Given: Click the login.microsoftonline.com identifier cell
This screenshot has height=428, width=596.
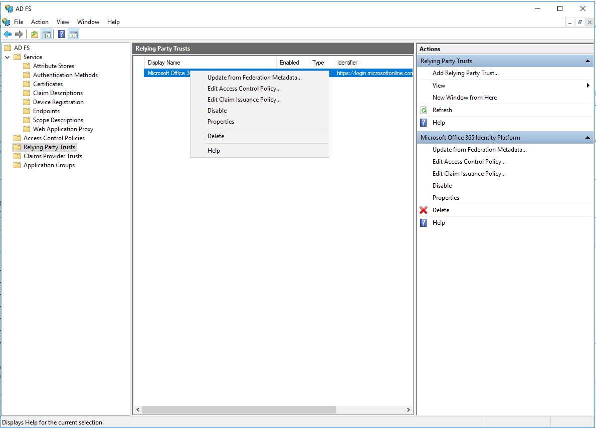Looking at the screenshot, I should tap(374, 73).
